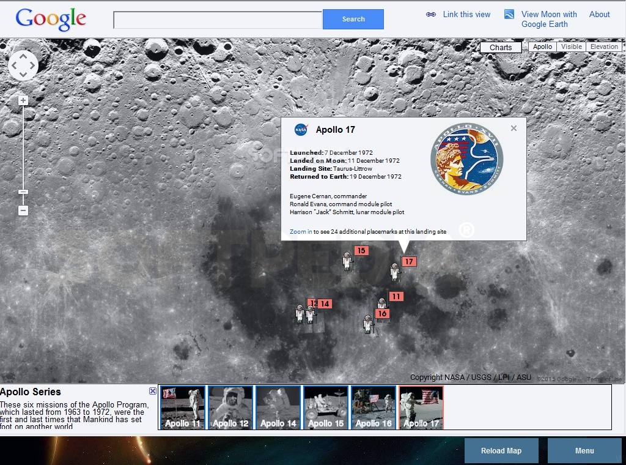
Task: Pan the map left with the arrow control
Action: [15, 65]
